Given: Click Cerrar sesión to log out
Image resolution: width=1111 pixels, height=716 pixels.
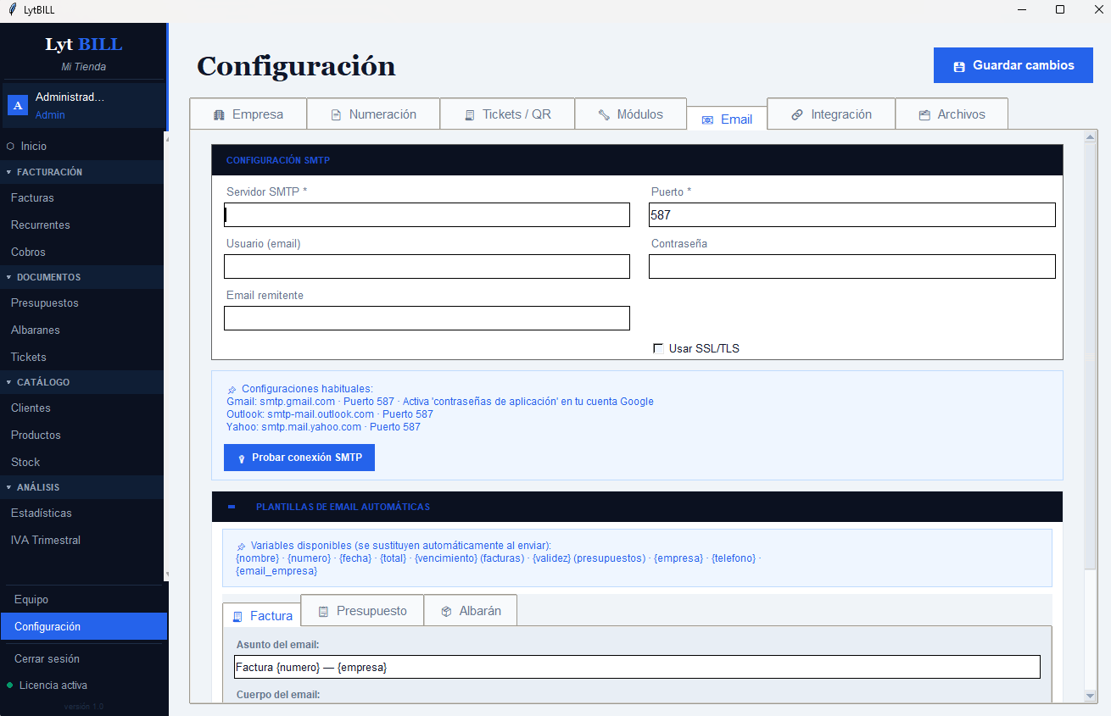Looking at the screenshot, I should click(83, 658).
